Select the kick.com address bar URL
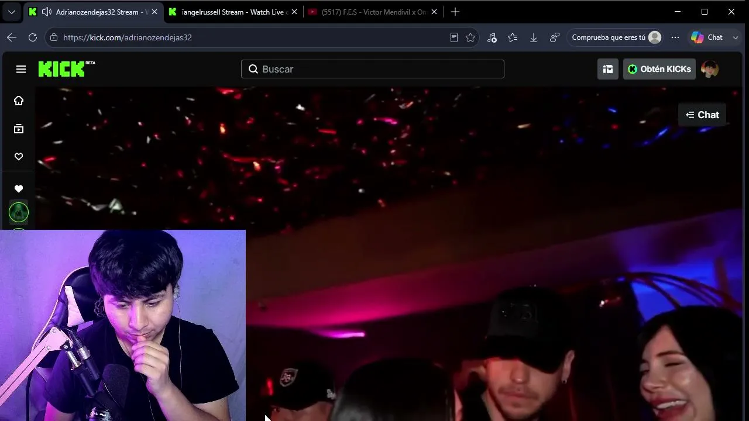 point(128,37)
